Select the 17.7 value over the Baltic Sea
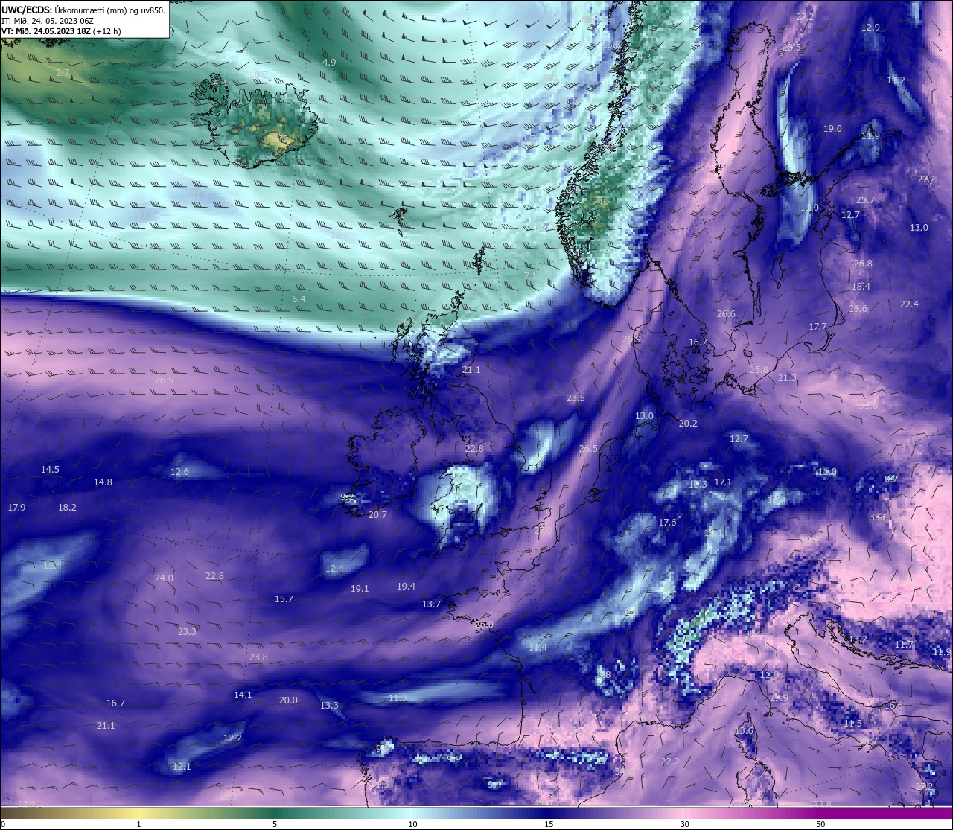 [817, 327]
